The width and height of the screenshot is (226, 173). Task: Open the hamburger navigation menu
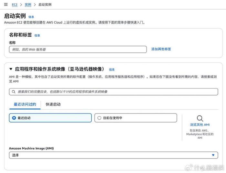pos(6,5)
